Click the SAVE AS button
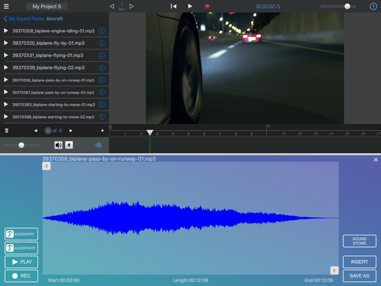The width and height of the screenshot is (381, 286). (359, 276)
